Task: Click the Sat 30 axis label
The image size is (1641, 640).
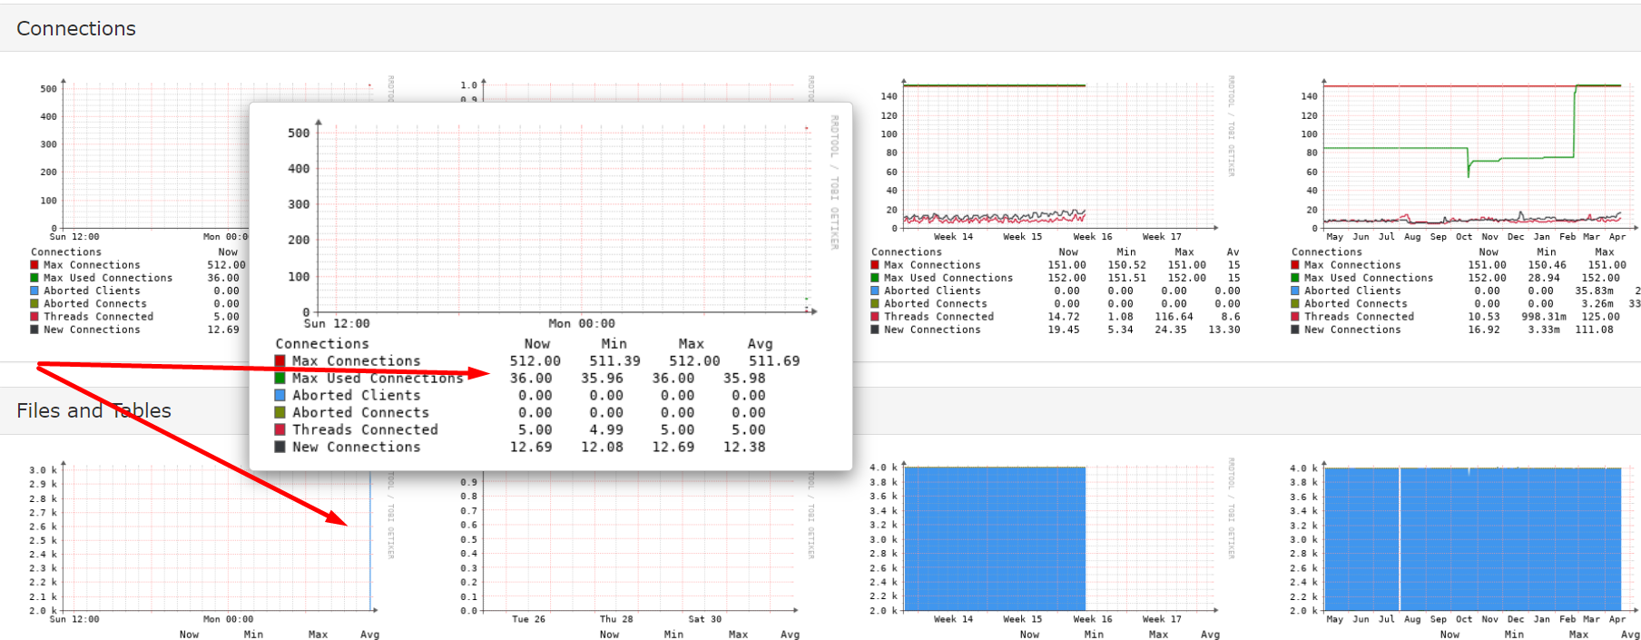Action: click(705, 620)
